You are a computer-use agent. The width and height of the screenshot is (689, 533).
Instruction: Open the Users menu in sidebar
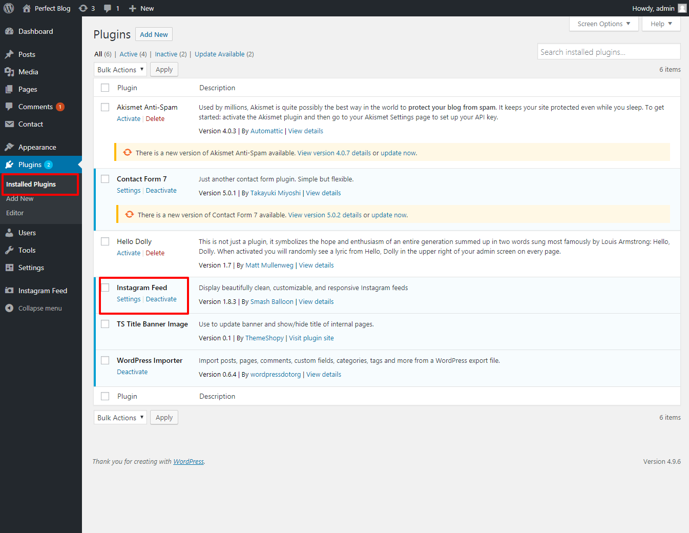pyautogui.click(x=27, y=233)
